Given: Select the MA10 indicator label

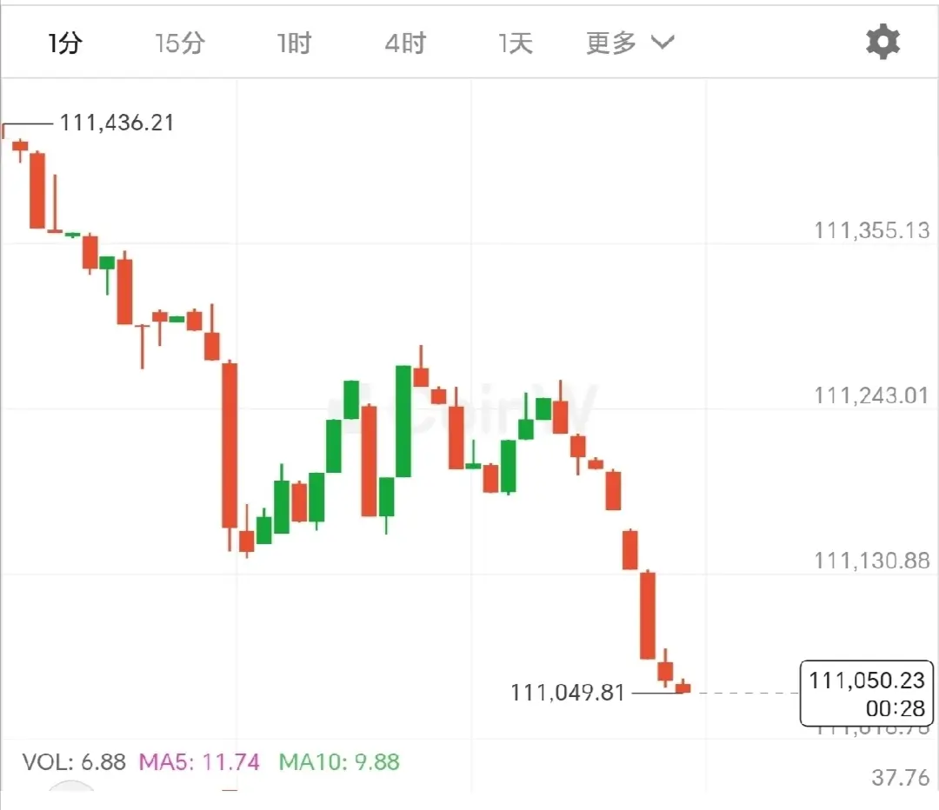Looking at the screenshot, I should coord(339,762).
